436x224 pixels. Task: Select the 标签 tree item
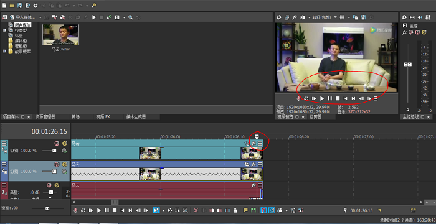pos(19,35)
